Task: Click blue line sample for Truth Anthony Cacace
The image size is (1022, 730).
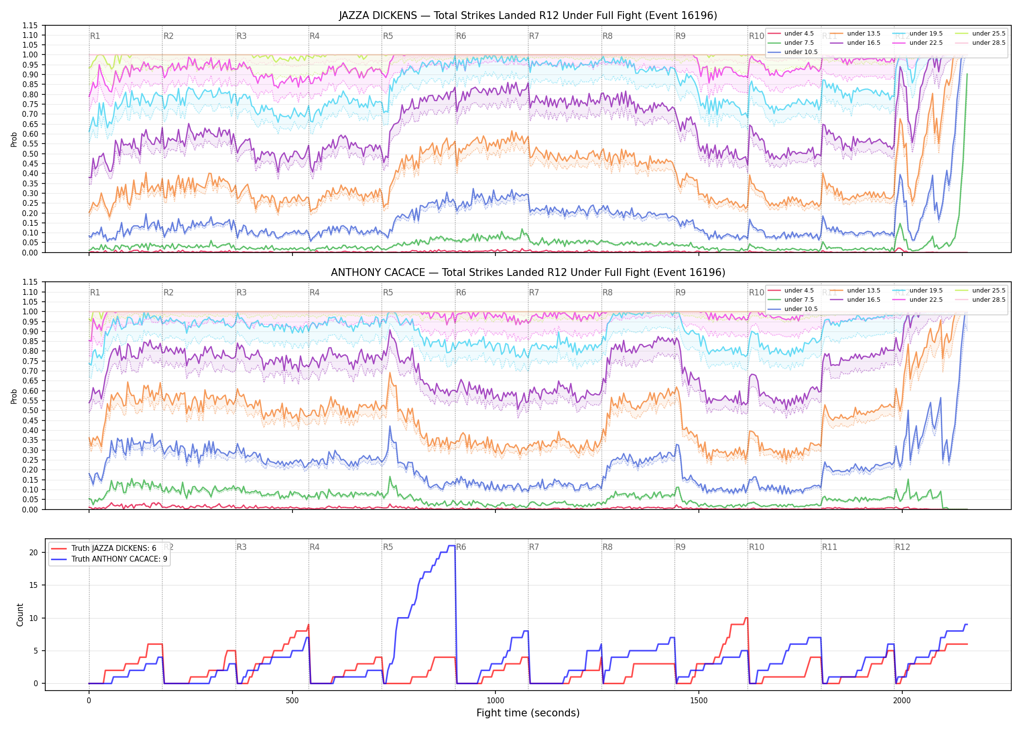Action: (x=59, y=559)
